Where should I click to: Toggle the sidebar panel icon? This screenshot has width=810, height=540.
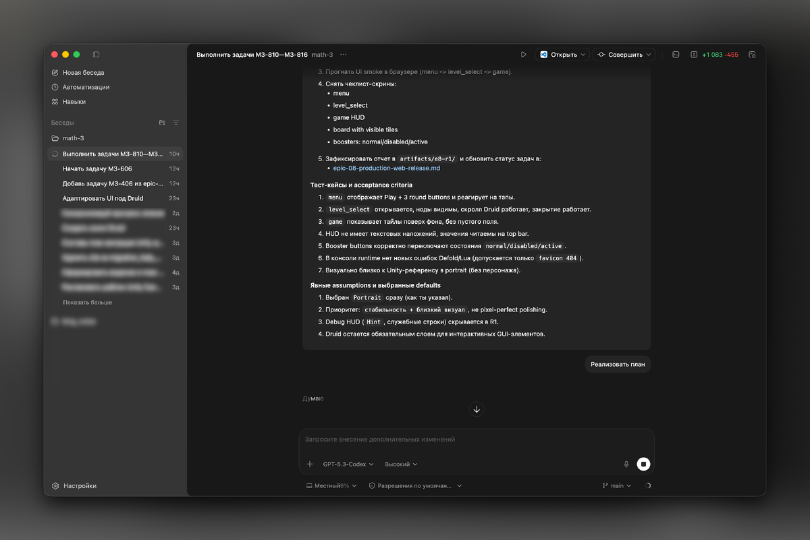(97, 55)
